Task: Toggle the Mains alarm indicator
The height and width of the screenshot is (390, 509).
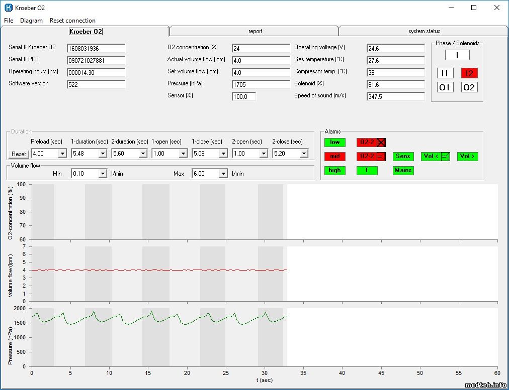Action: coord(403,171)
